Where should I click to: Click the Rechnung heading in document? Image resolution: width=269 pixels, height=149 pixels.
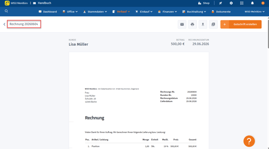[94, 118]
